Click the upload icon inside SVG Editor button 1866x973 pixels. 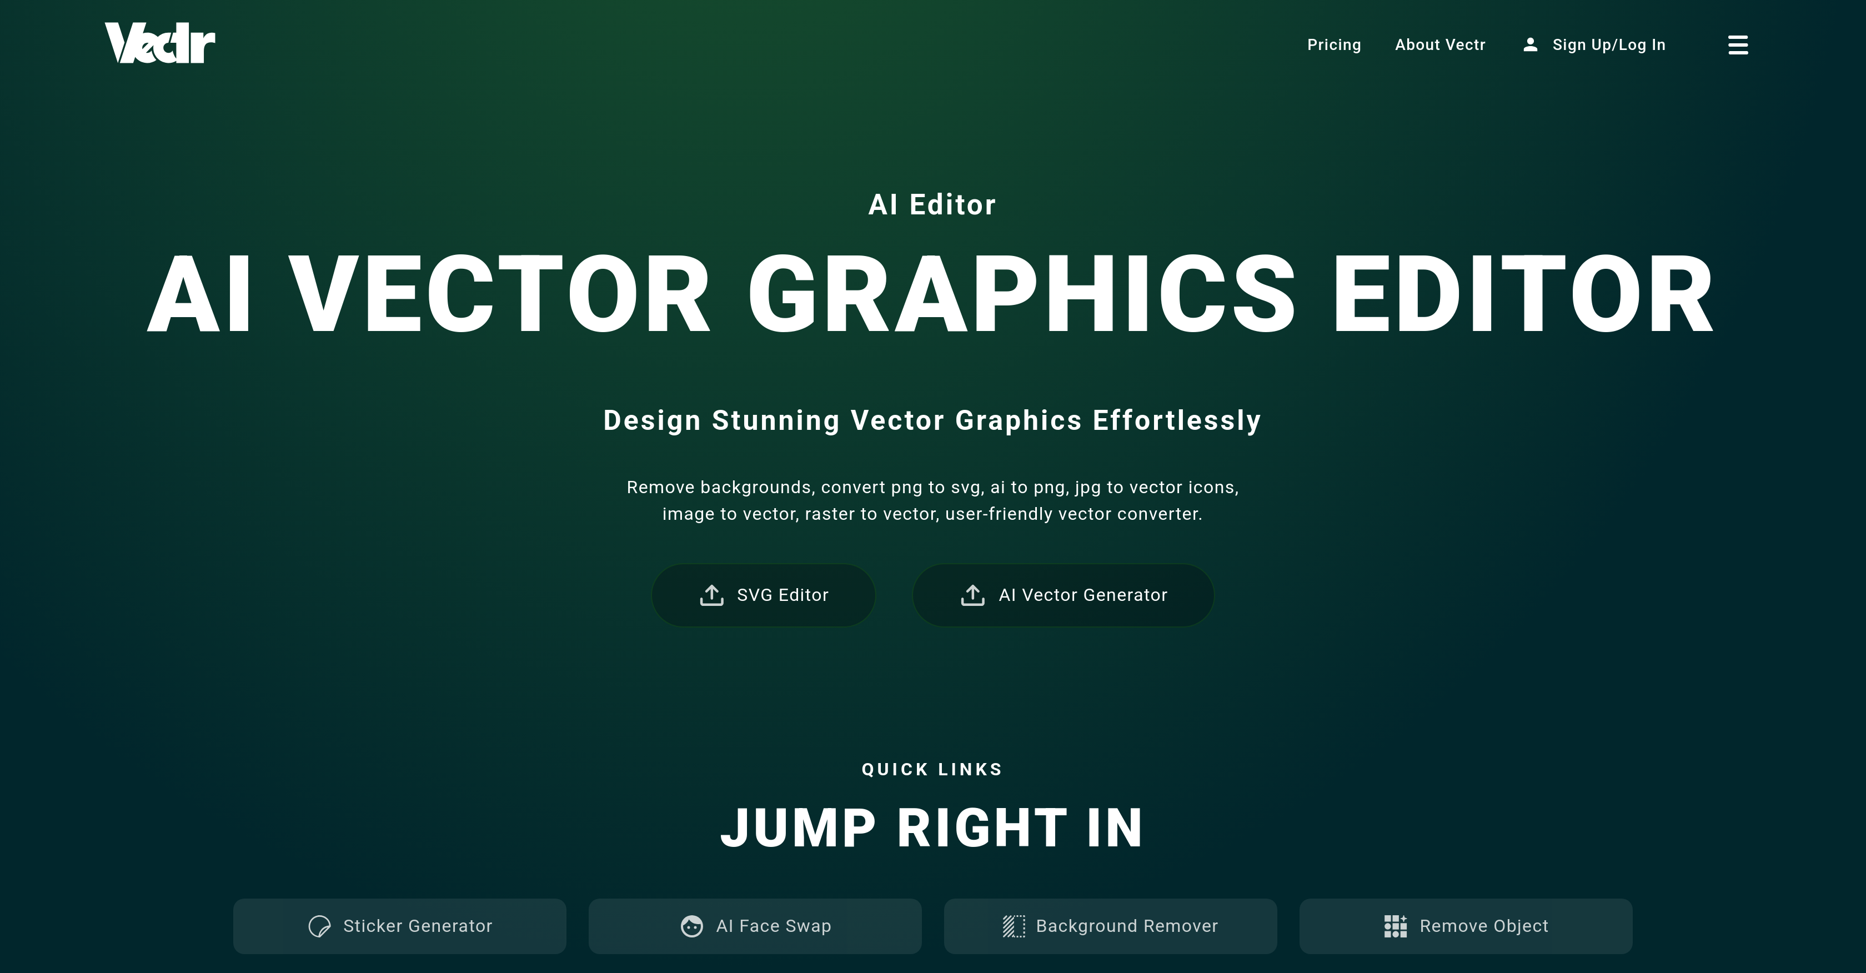712,595
